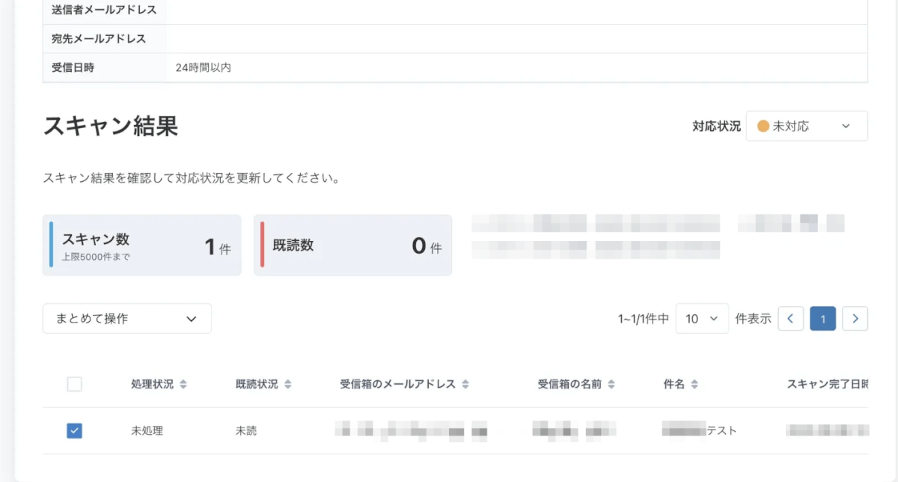898x482 pixels.
Task: Sort by 処理状況 column sort icon
Action: tap(183, 385)
